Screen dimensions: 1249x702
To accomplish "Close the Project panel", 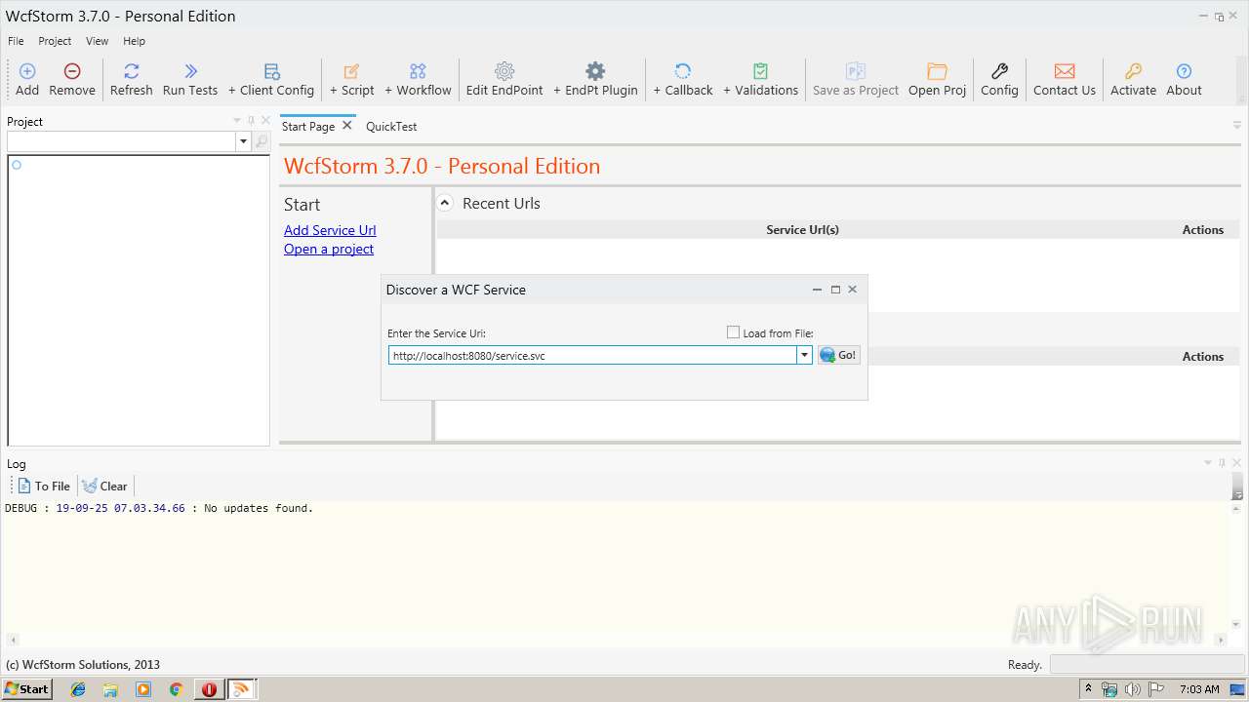I will 264,121.
